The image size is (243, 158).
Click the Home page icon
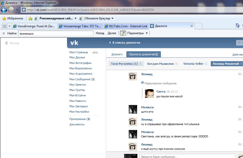[237, 25]
